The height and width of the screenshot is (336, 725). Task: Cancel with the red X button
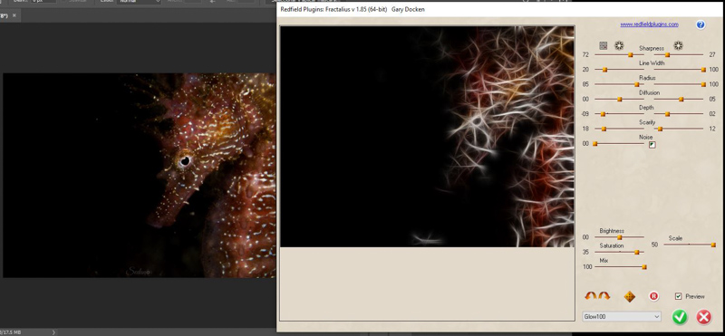704,317
